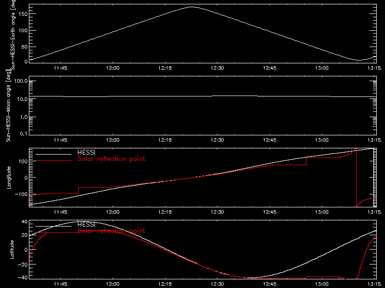Image resolution: width=385 pixels, height=288 pixels.
Task: Click white HESSI legend line in Longitude plot
Action: pyautogui.click(x=53, y=154)
